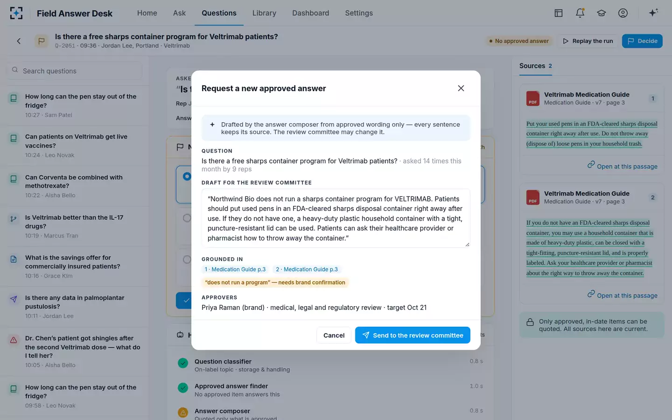Click the green check beside Question classifier

(x=183, y=363)
